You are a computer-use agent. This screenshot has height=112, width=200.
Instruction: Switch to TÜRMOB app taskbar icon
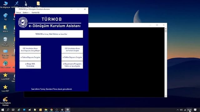[x=67, y=110]
